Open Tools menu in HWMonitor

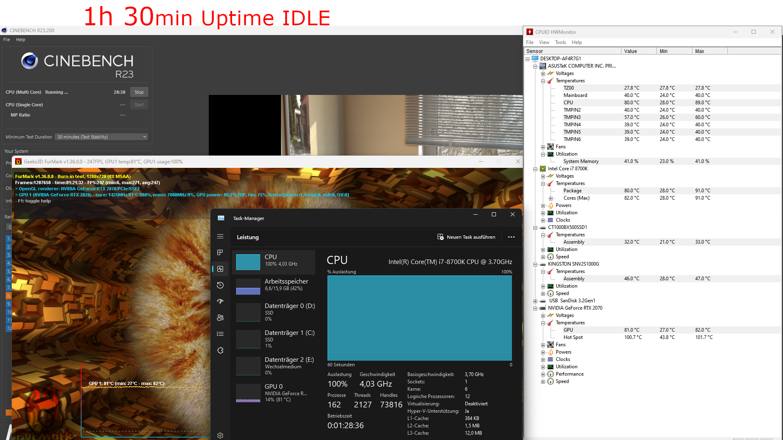click(560, 42)
